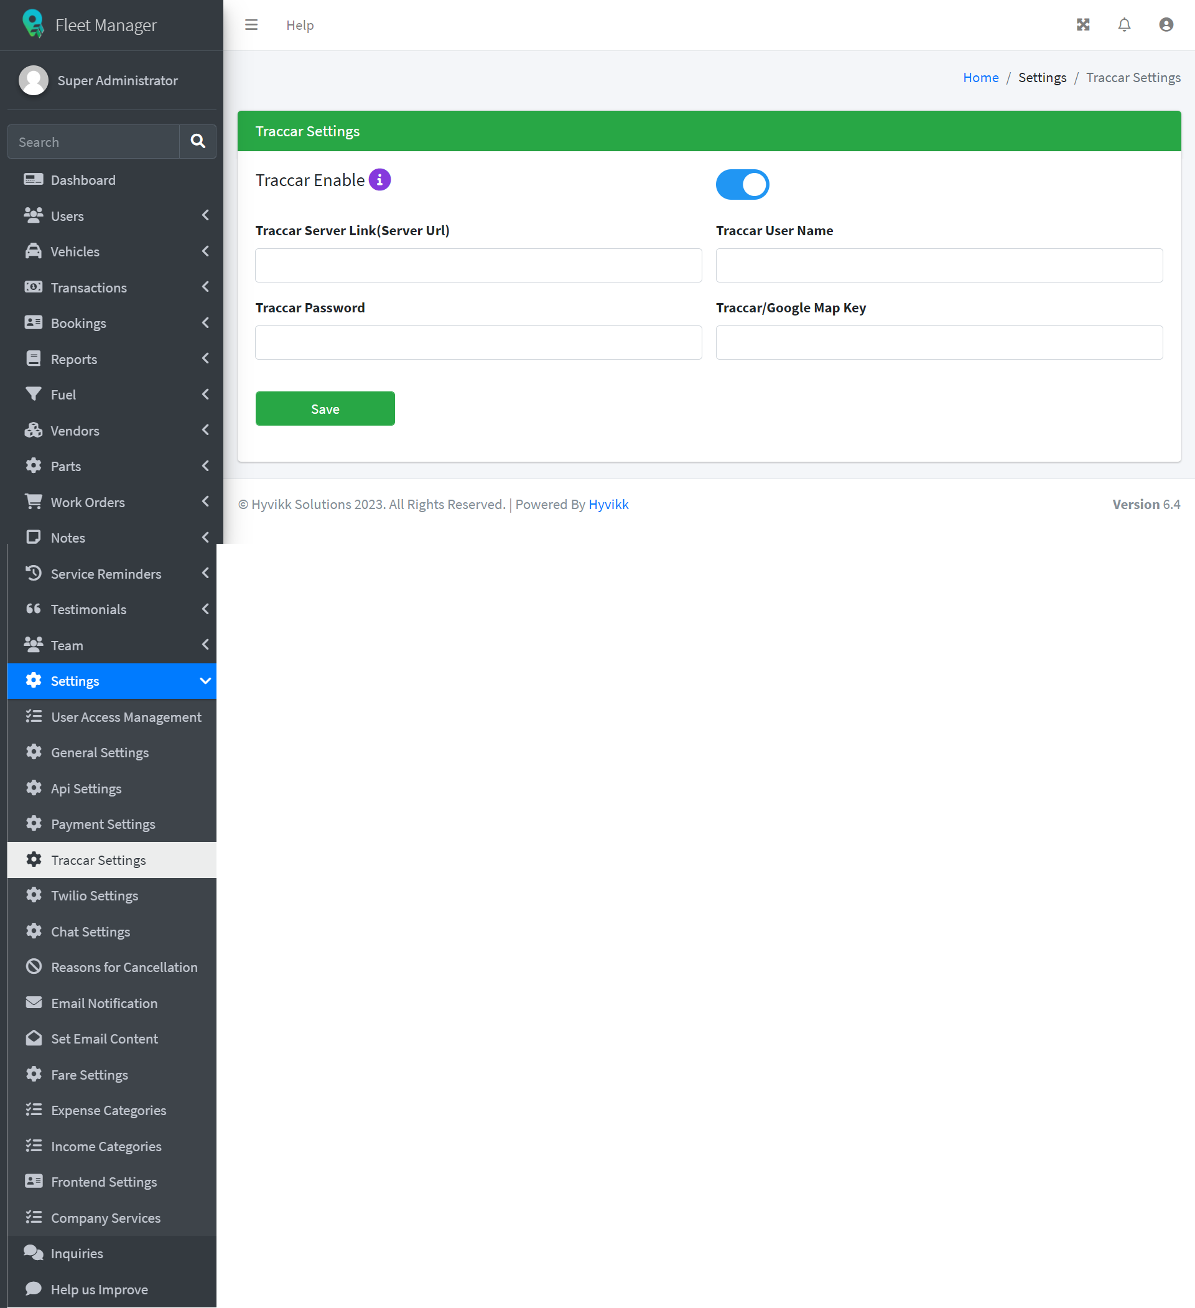Click the Dashboard icon in sidebar
Image resolution: width=1195 pixels, height=1308 pixels.
pyautogui.click(x=34, y=180)
